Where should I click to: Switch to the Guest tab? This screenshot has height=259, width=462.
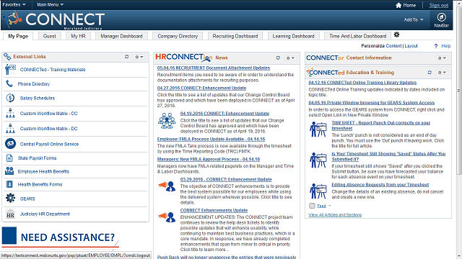[x=49, y=36]
